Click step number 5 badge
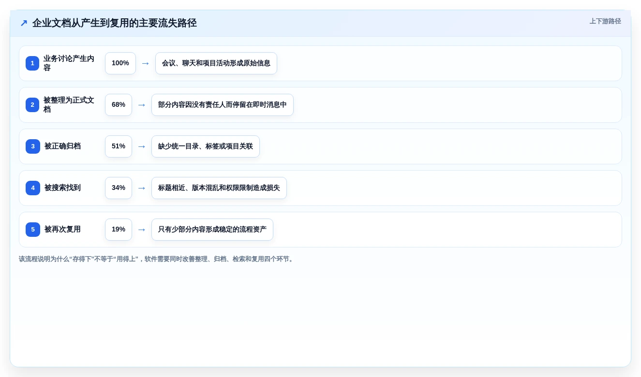641x377 pixels. point(33,230)
